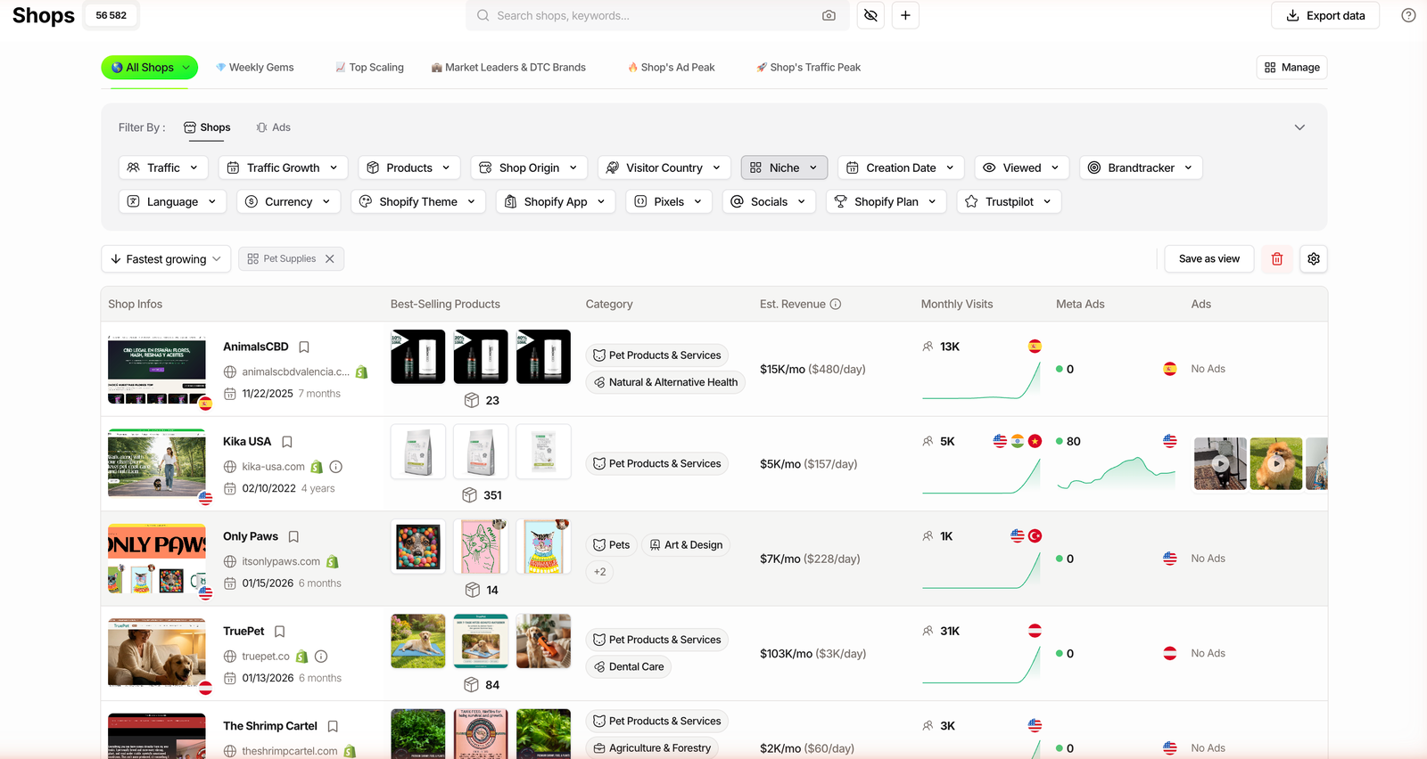The image size is (1427, 759).
Task: Open the kika-usa.com link
Action: coord(273,467)
